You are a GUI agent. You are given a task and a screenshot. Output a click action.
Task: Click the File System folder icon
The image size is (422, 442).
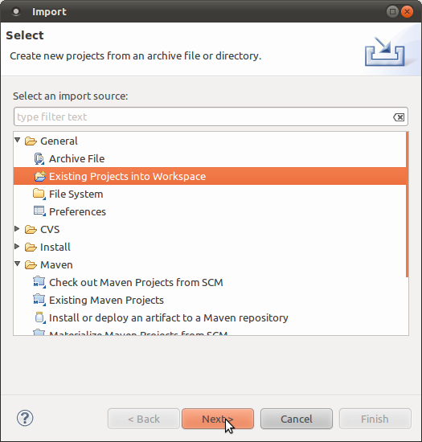[39, 194]
